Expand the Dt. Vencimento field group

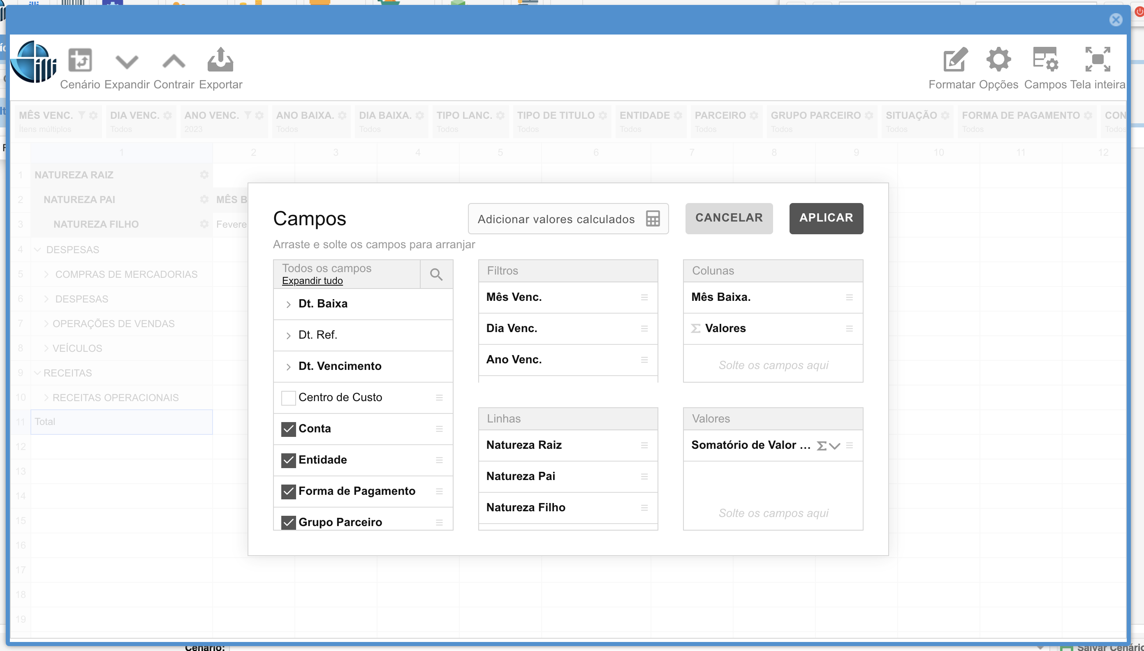(288, 367)
